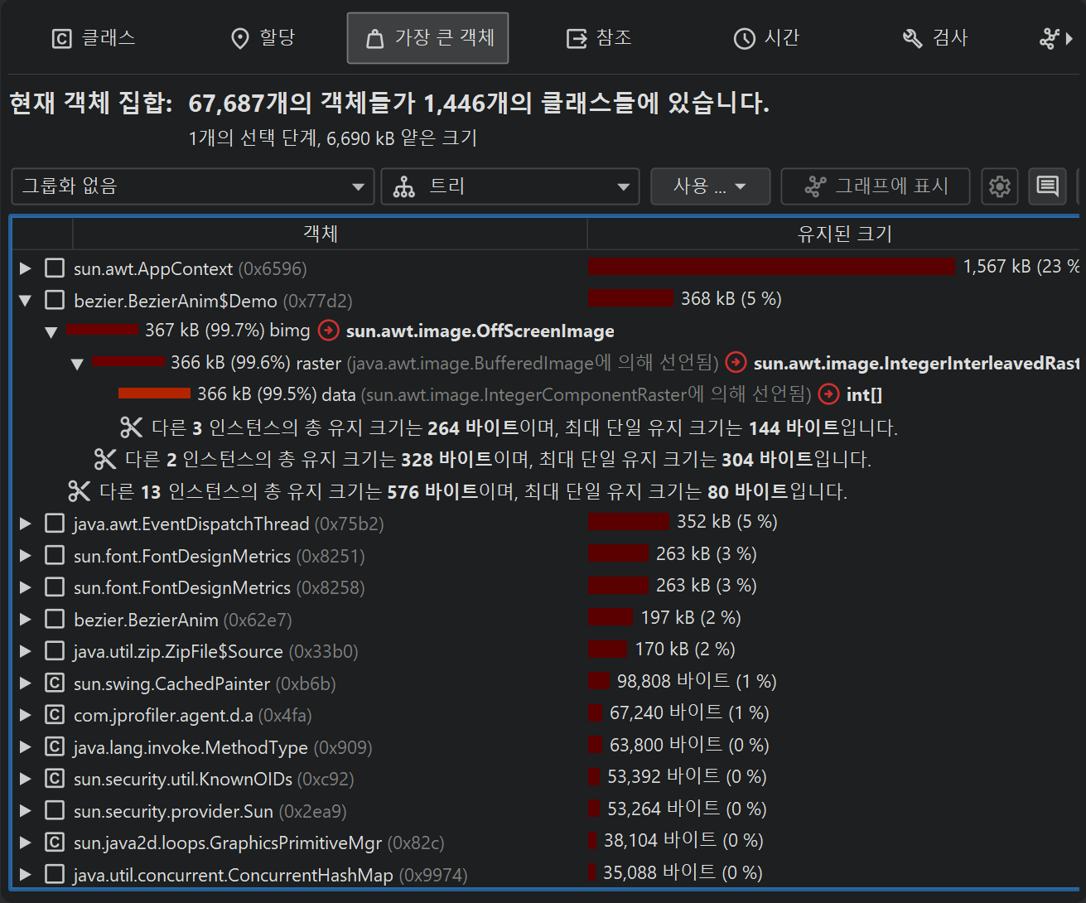This screenshot has width=1086, height=903.
Task: Switch to the '할당' tab
Action: coord(263,38)
